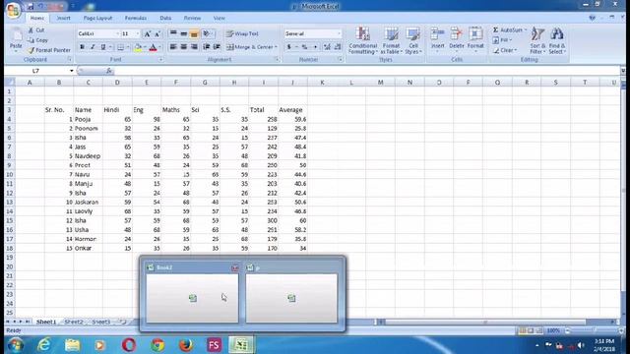Click the Fill Color highlighter swatch

coord(138,47)
